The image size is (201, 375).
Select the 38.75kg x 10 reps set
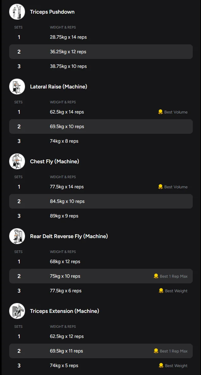coord(68,66)
